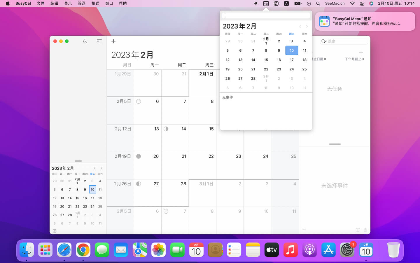Expand the 下个月截止 dropdown
Image resolution: width=420 pixels, height=263 pixels.
tap(354, 59)
